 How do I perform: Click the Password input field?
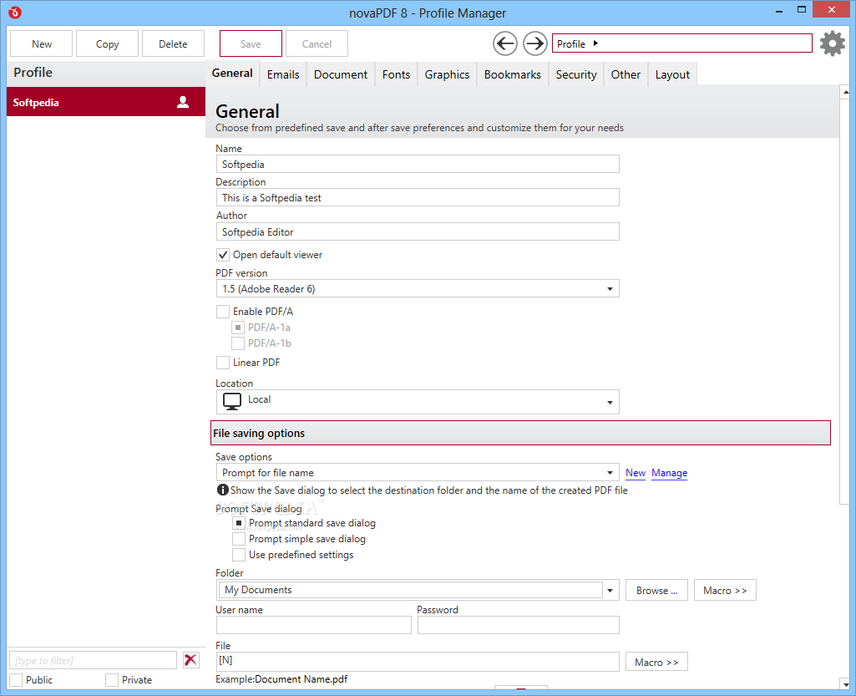[x=518, y=625]
